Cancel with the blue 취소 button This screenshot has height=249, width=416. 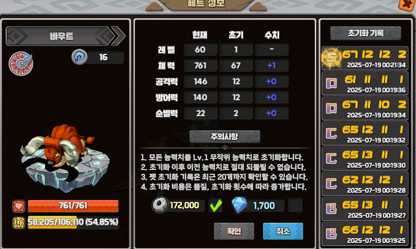pyautogui.click(x=283, y=231)
